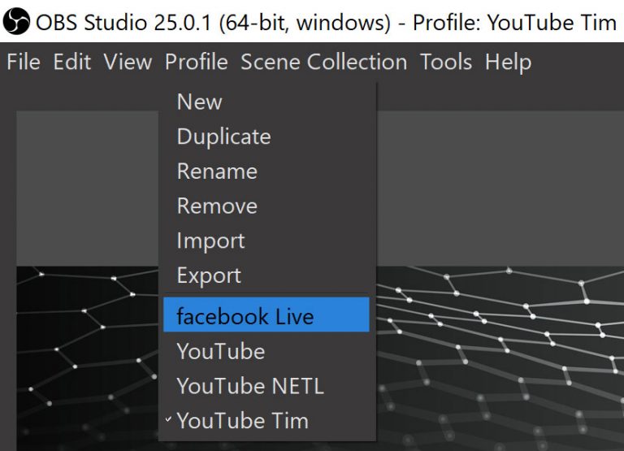The height and width of the screenshot is (451, 624).
Task: Open the View menu
Action: (x=128, y=62)
